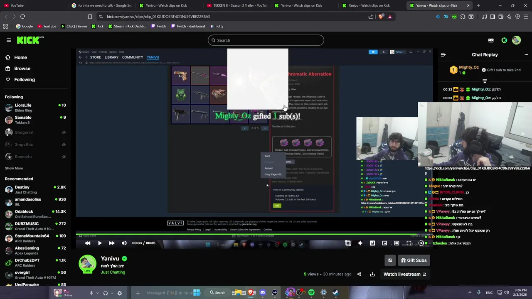
Task: Go to the Kick logo homepage
Action: pos(30,40)
